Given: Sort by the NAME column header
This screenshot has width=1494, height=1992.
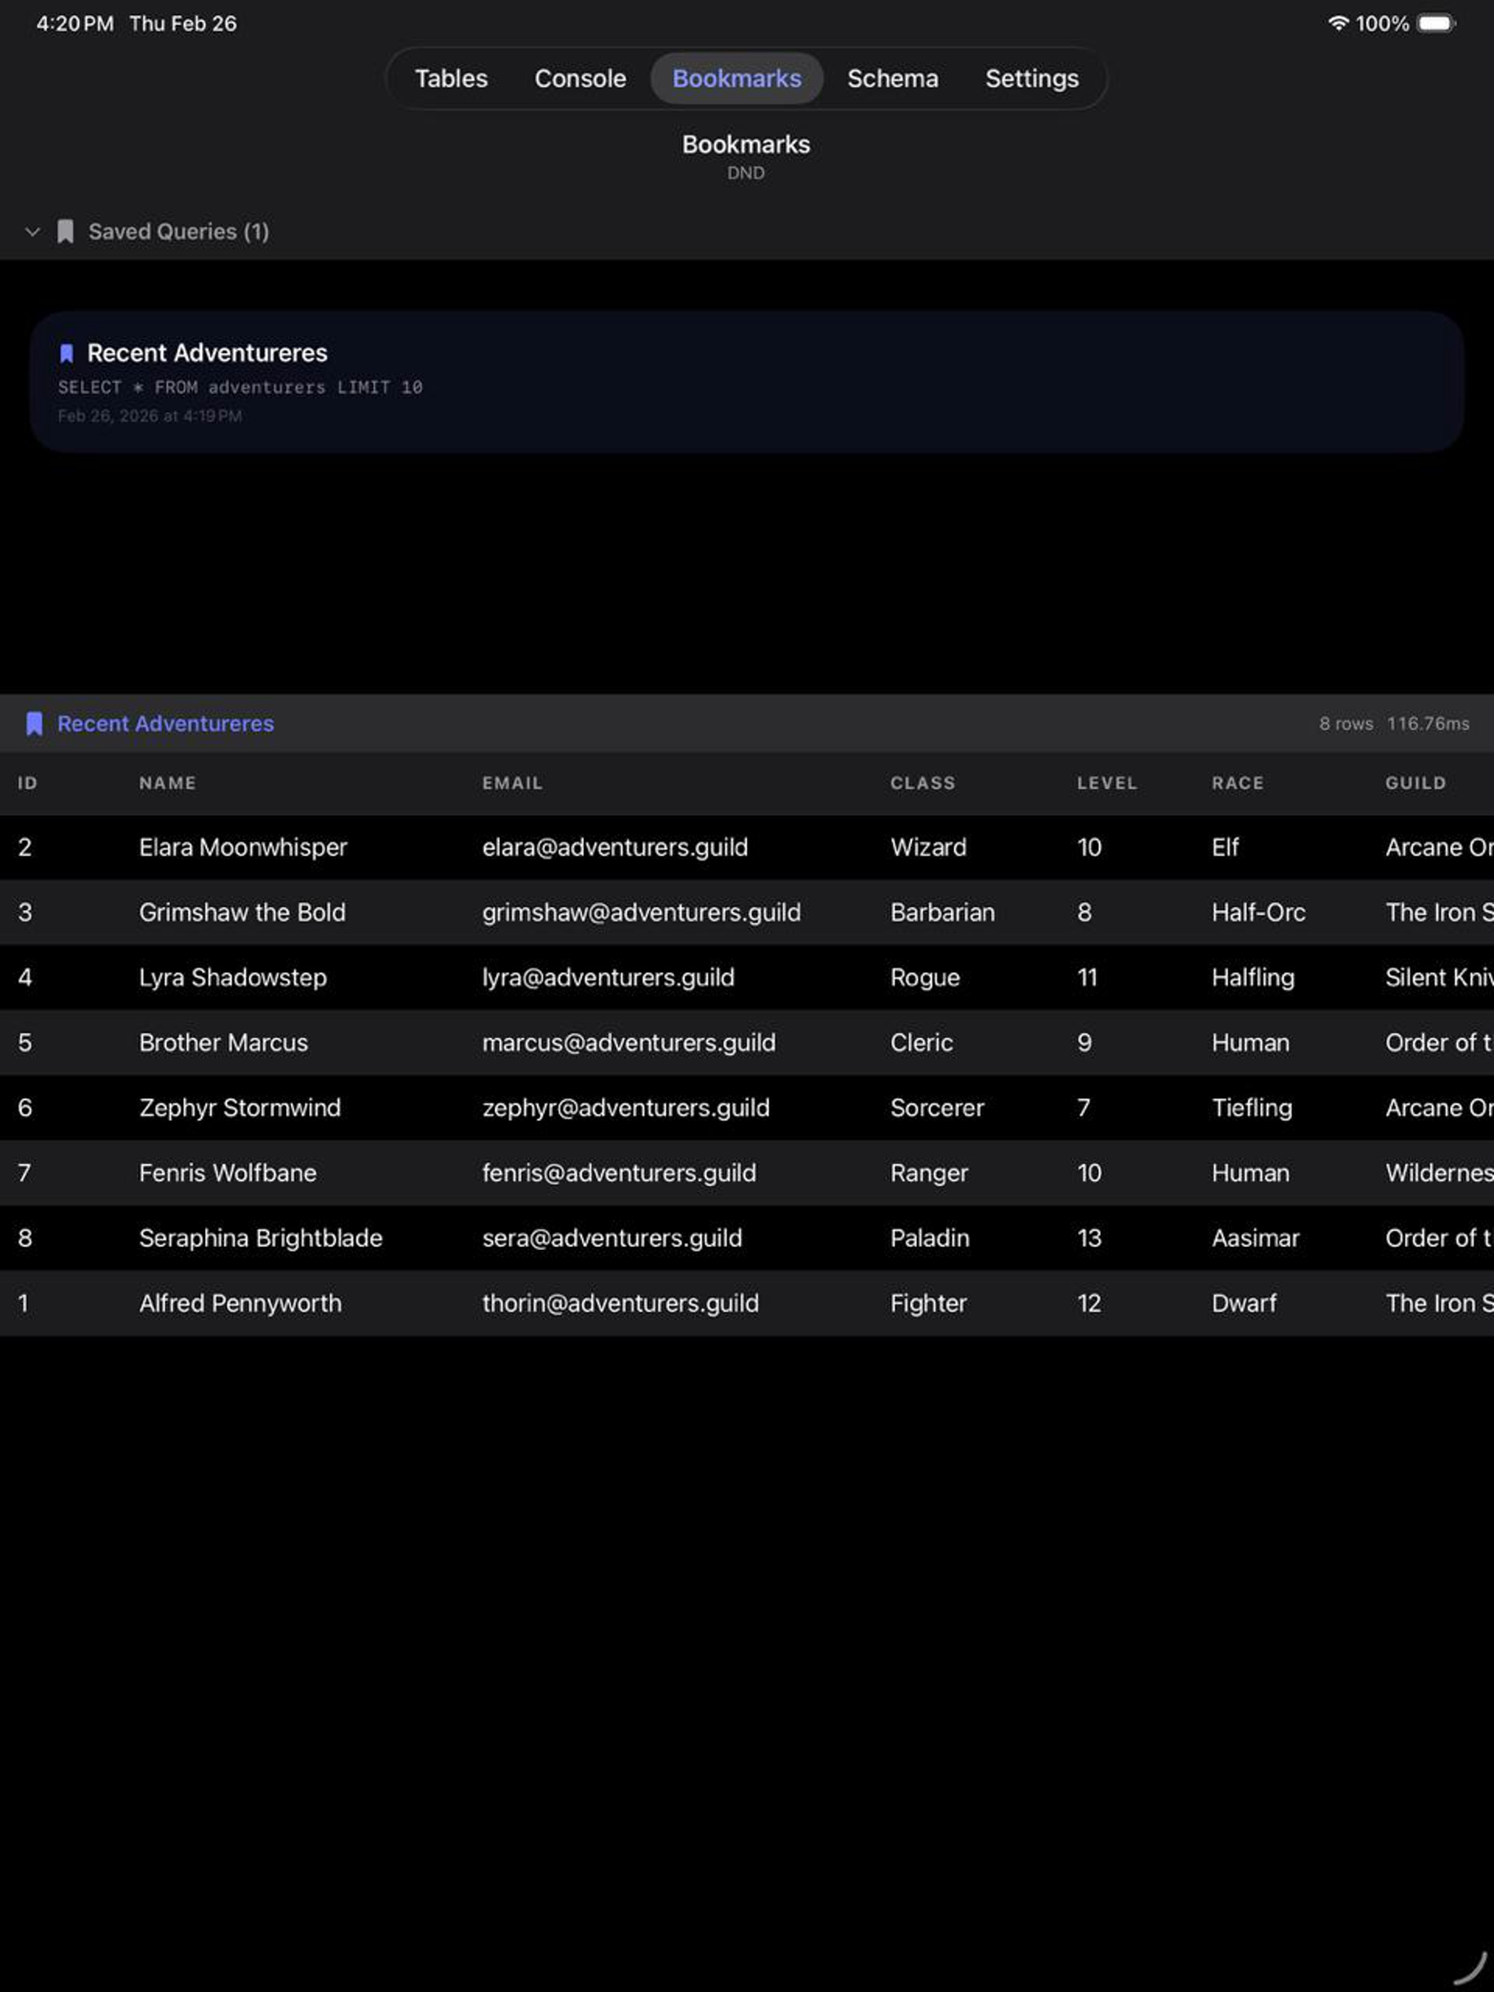Looking at the screenshot, I should click(167, 782).
